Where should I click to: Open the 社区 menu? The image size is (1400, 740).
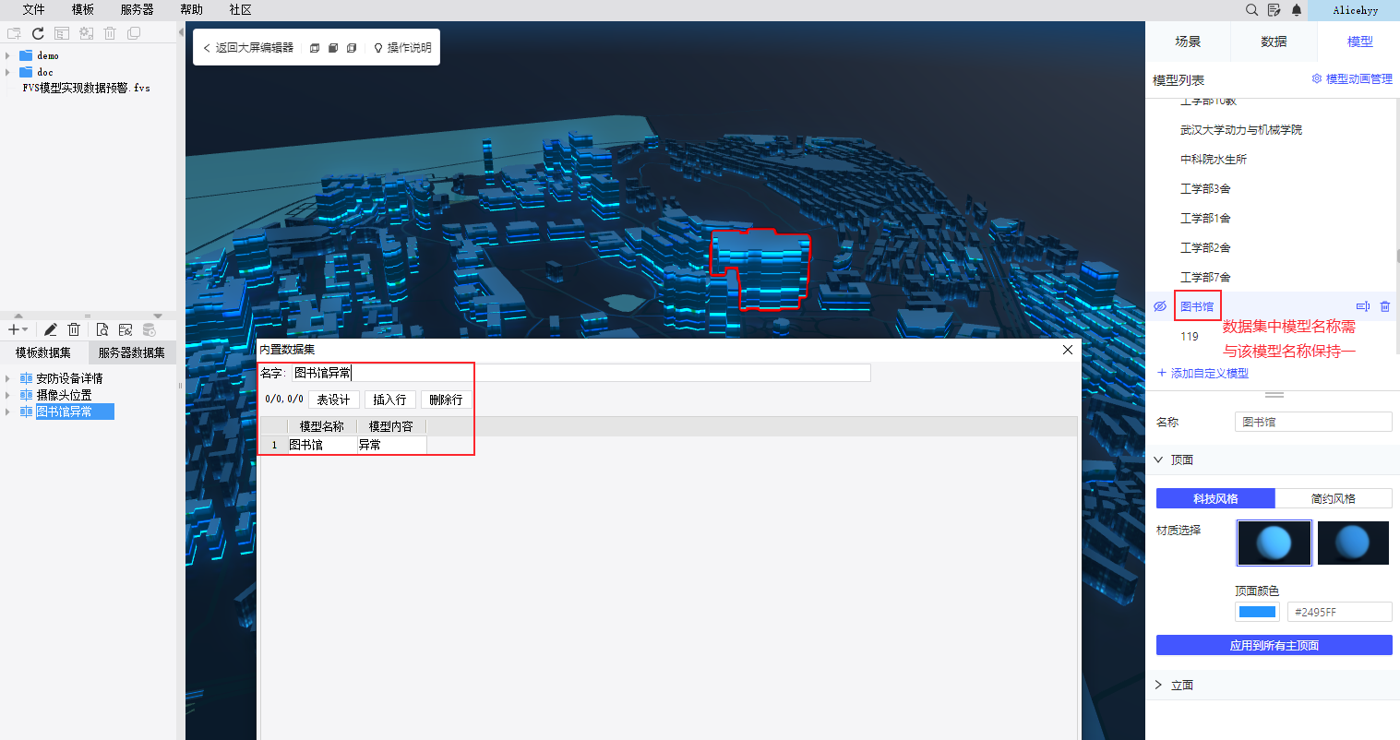[241, 10]
